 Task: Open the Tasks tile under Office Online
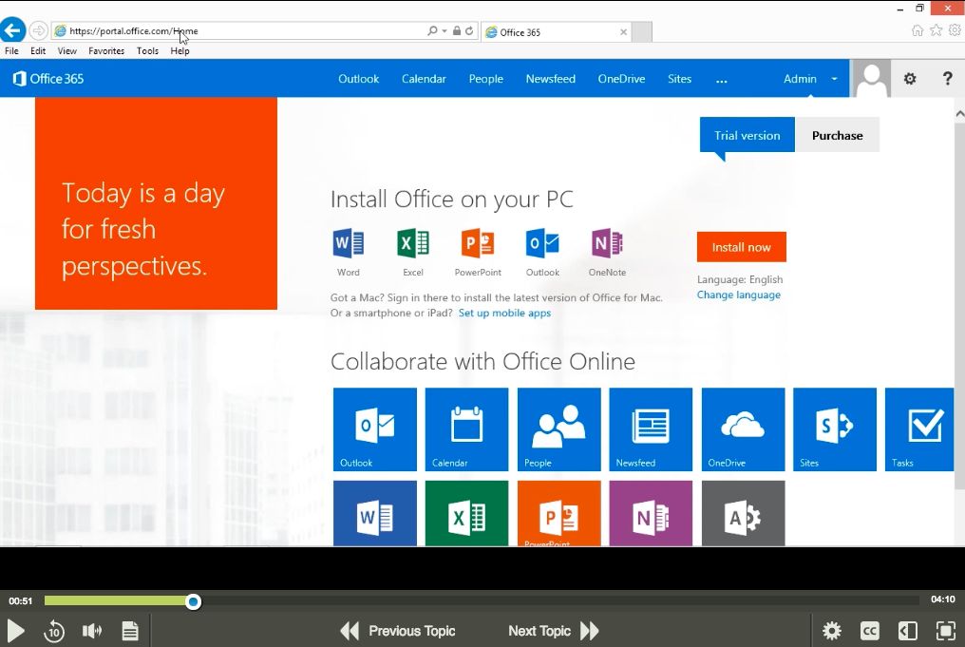(919, 429)
